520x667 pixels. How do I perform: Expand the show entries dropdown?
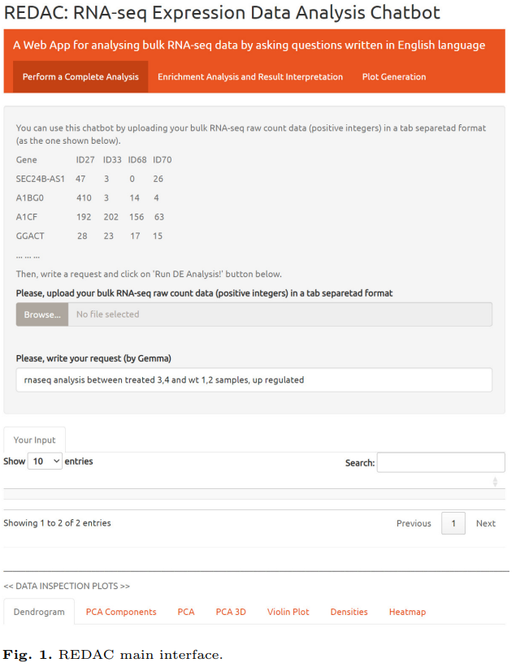coord(45,461)
